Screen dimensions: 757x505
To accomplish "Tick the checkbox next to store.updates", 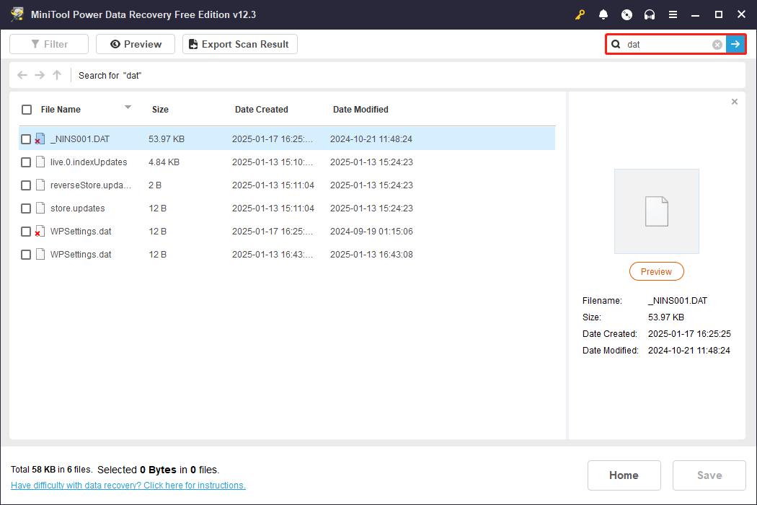I will pos(26,208).
